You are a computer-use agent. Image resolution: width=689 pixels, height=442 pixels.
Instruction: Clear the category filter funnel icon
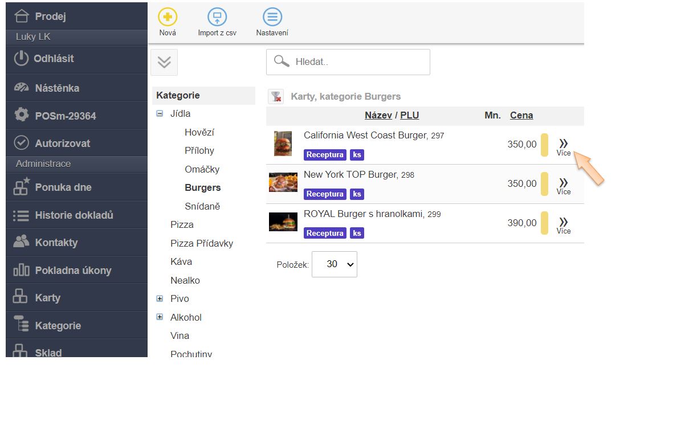pos(276,97)
